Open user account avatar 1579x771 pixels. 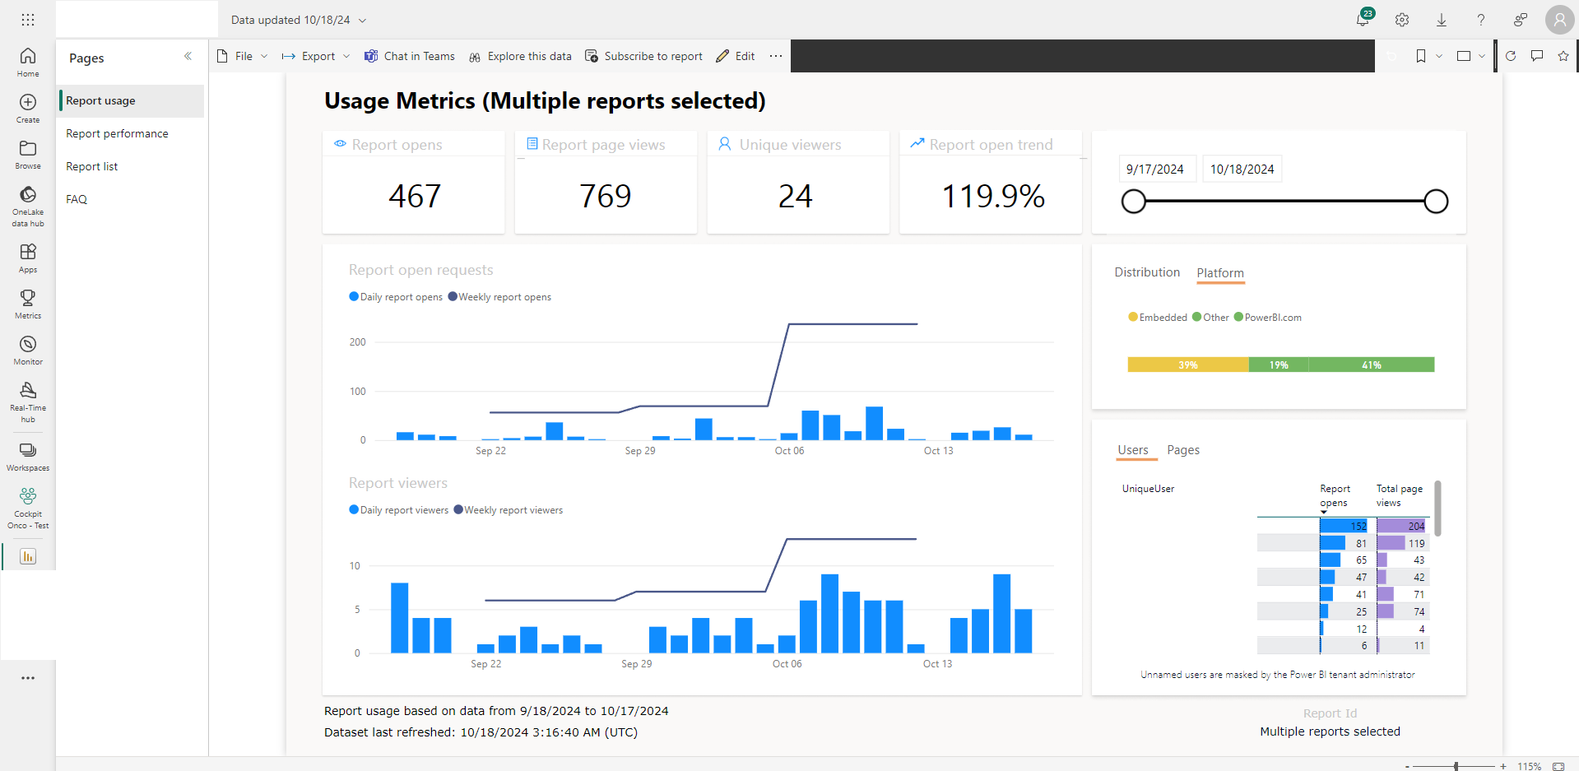point(1560,20)
